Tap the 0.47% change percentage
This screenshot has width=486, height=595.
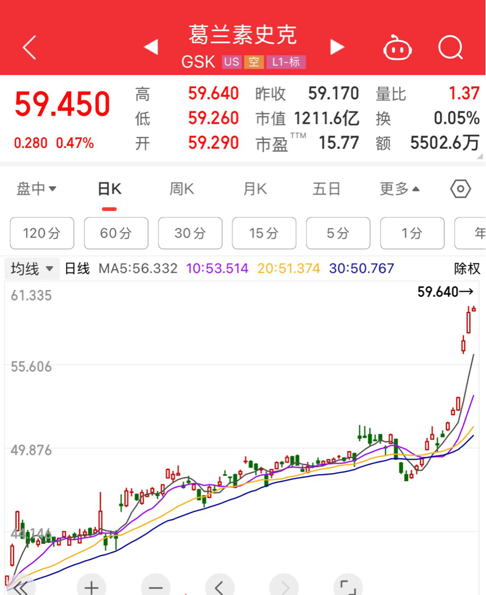click(75, 143)
